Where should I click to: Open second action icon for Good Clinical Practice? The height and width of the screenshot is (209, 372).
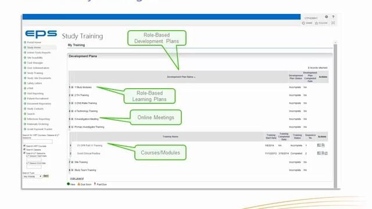point(323,153)
